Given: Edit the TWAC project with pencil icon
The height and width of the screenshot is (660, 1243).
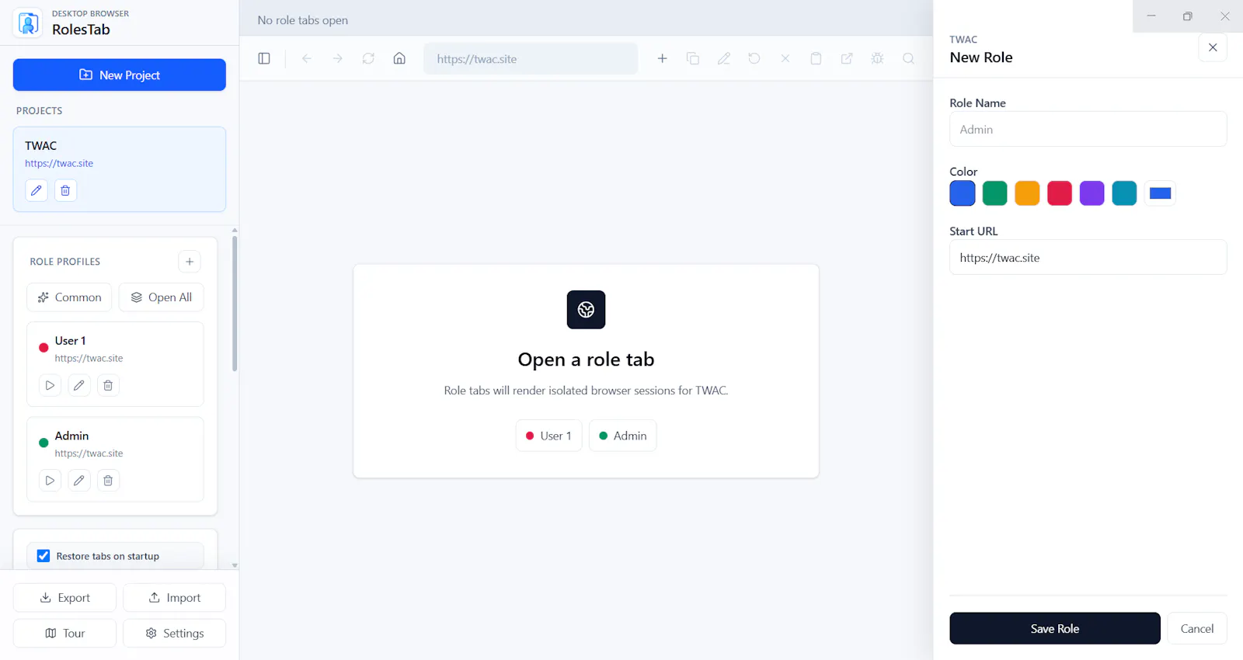Looking at the screenshot, I should 37,190.
